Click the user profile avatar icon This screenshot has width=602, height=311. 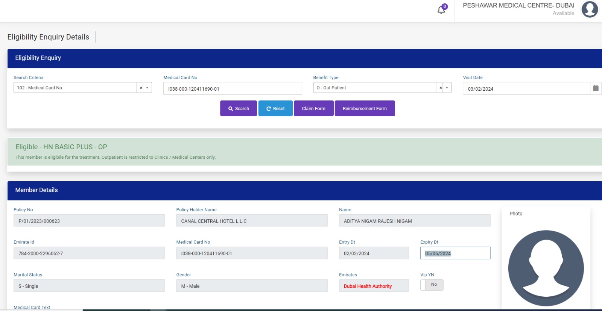click(590, 9)
